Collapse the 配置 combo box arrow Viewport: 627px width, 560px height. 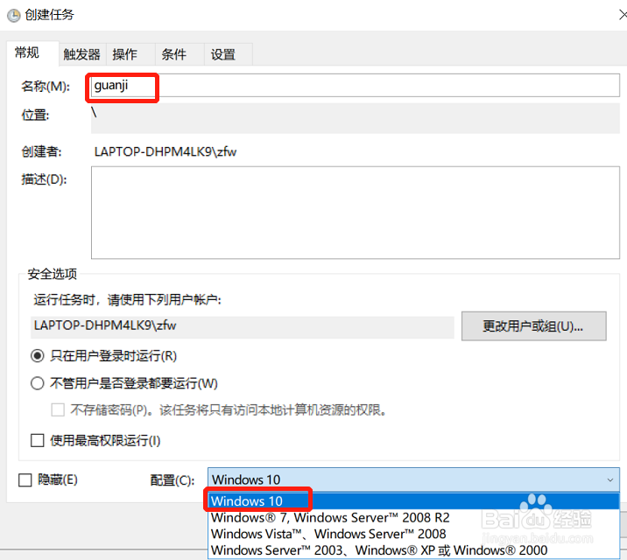point(609,479)
